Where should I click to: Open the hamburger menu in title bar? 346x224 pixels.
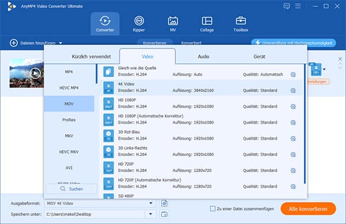[x=298, y=6]
